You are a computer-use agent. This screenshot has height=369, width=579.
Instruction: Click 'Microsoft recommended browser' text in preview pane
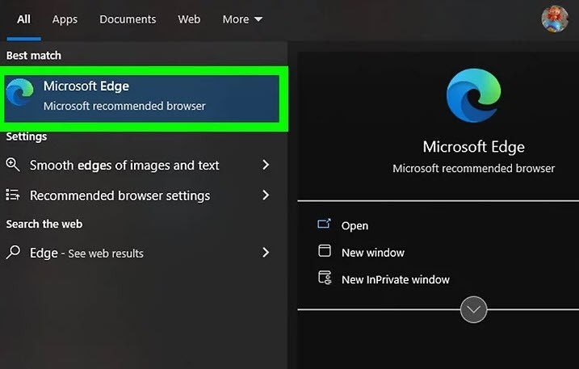coord(474,169)
